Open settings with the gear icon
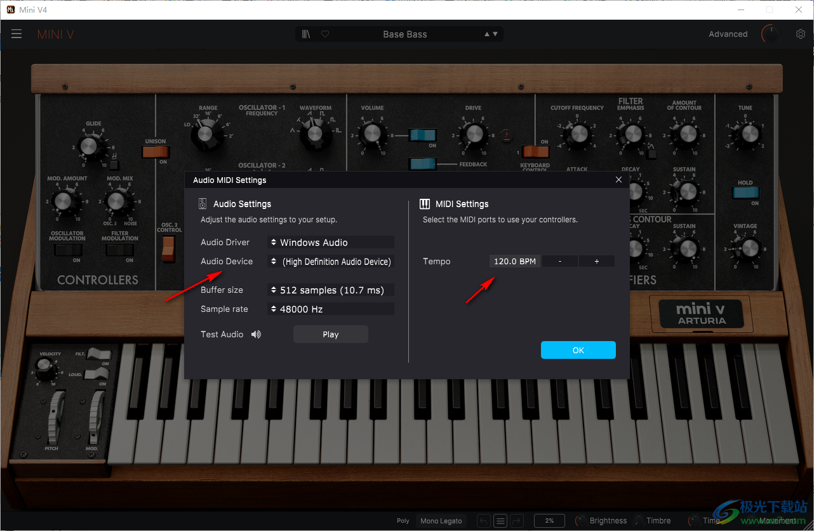 coord(800,34)
